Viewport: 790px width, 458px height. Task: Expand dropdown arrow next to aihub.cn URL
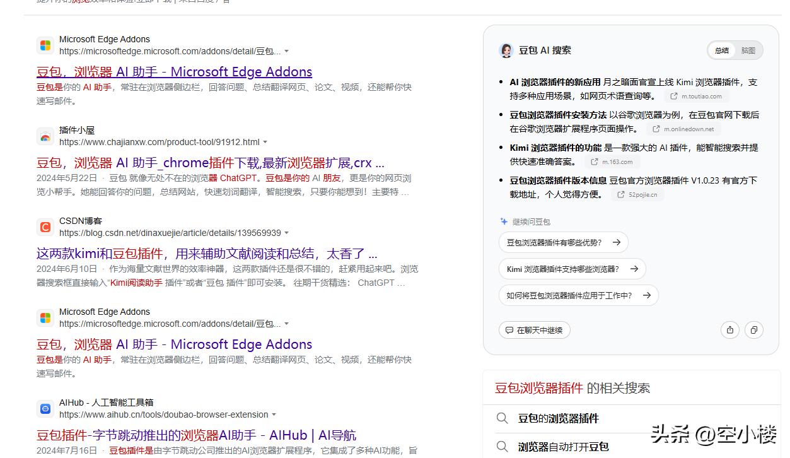(274, 415)
